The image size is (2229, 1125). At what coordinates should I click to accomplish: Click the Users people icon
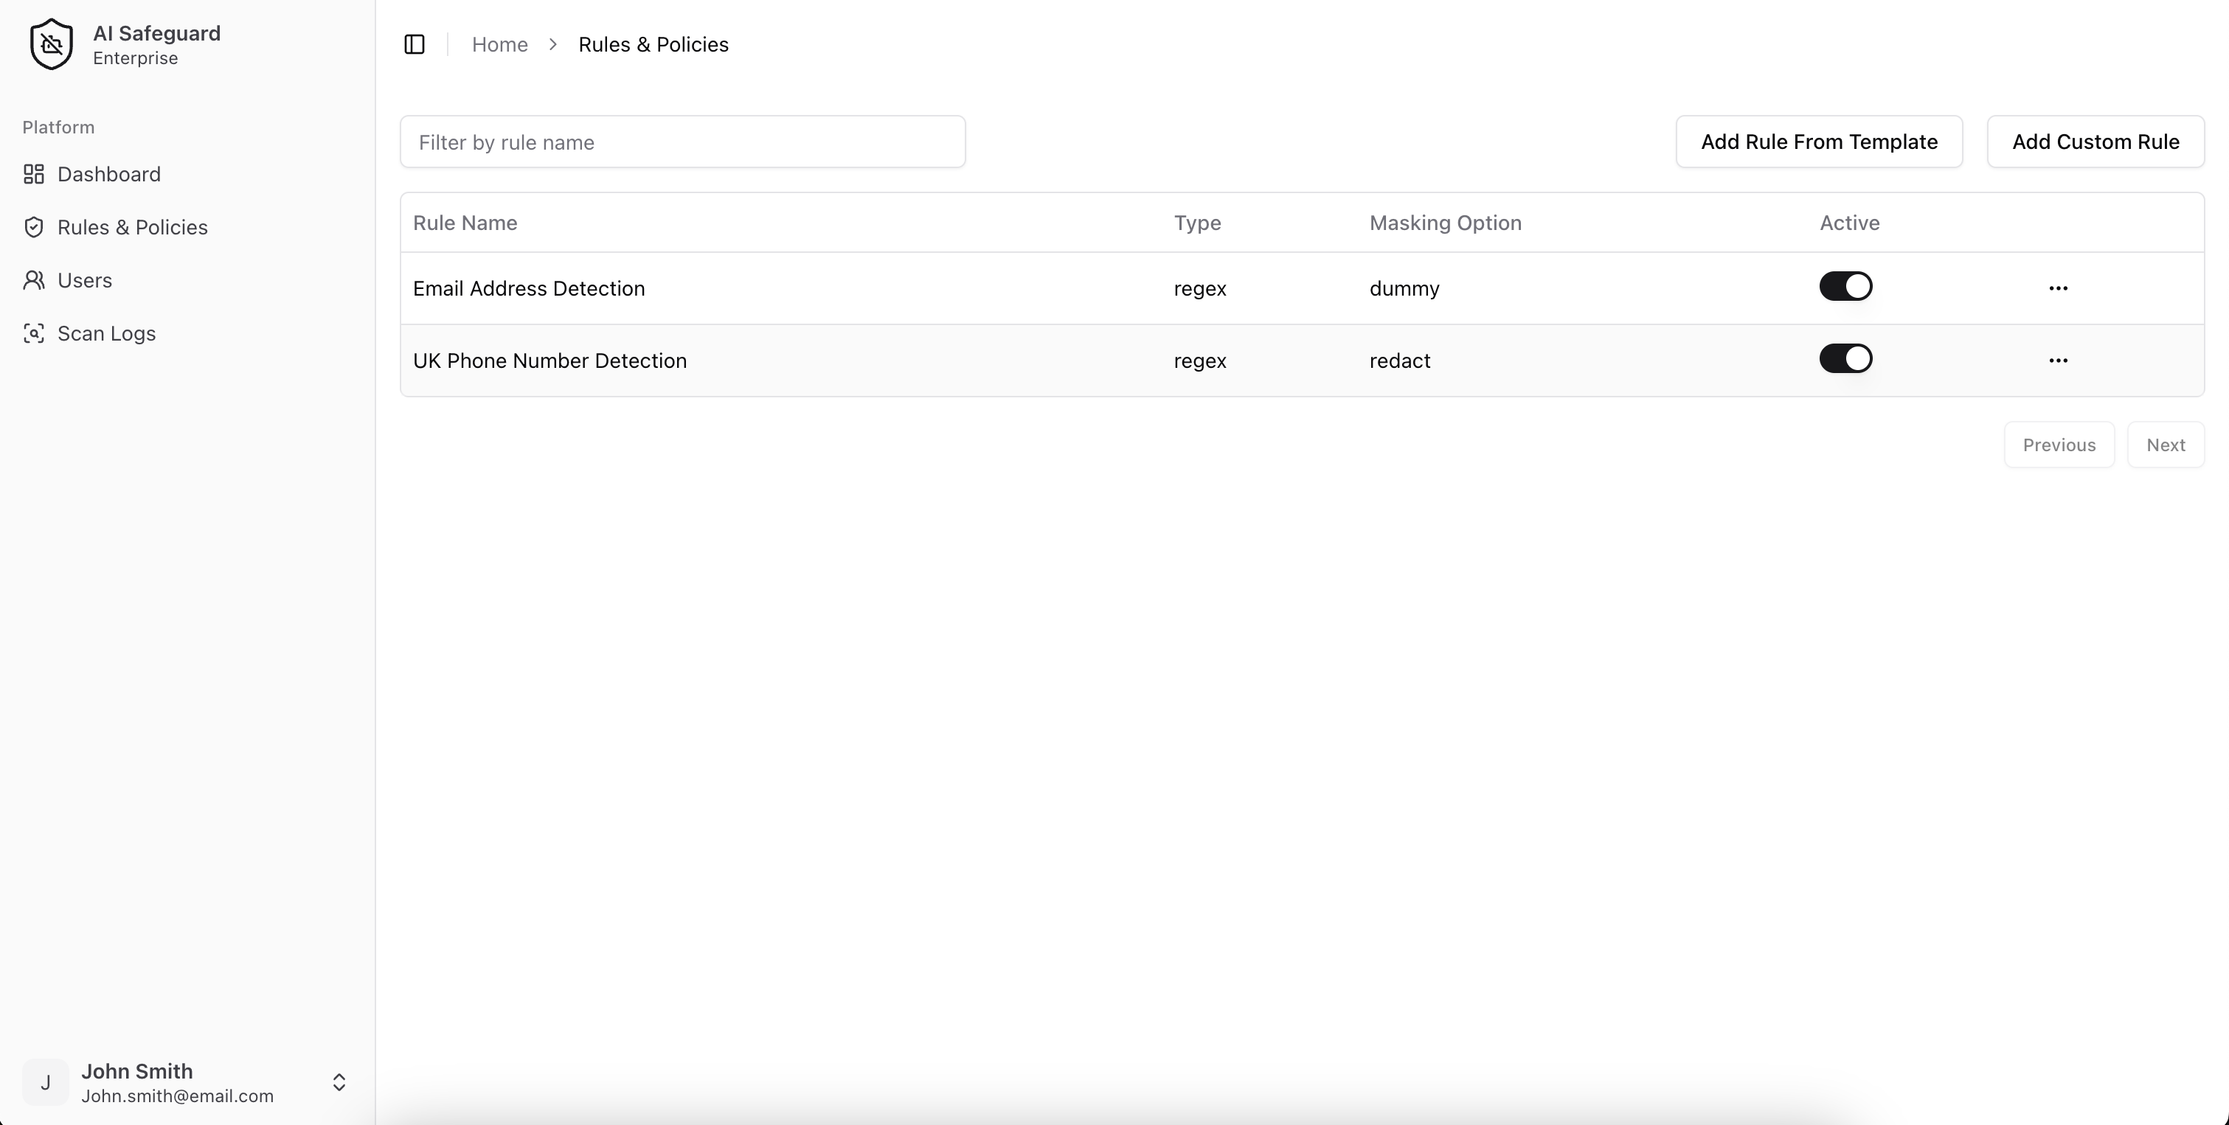(x=34, y=280)
